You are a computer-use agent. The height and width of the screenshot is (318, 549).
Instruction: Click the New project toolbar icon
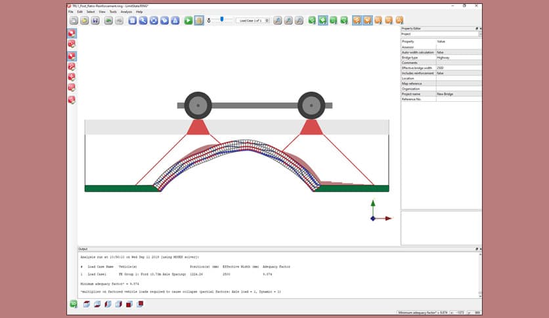coord(74,20)
